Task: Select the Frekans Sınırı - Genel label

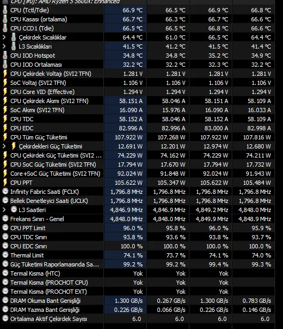Action: pos(37,219)
